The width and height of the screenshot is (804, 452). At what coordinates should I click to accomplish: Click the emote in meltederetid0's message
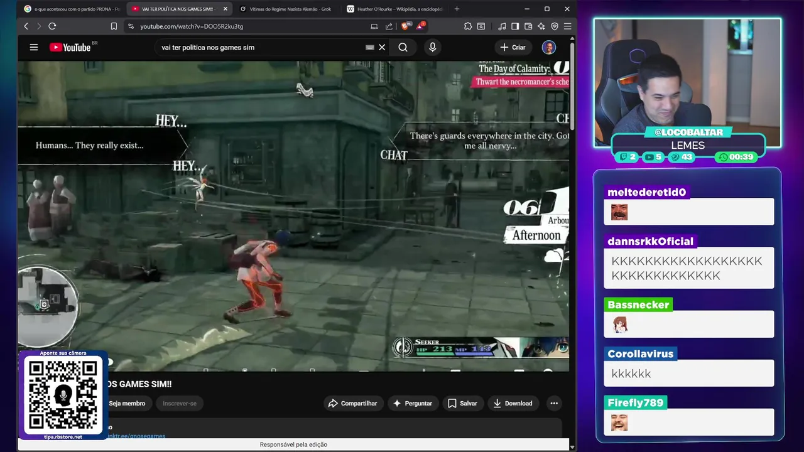point(619,212)
